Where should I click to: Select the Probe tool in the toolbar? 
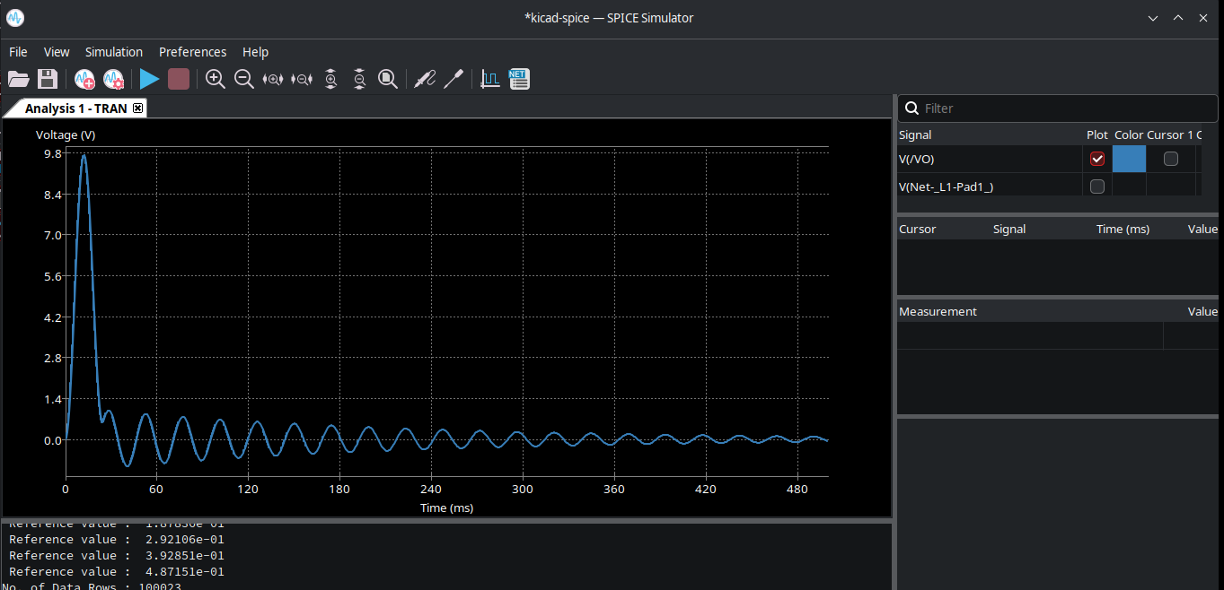tap(425, 79)
